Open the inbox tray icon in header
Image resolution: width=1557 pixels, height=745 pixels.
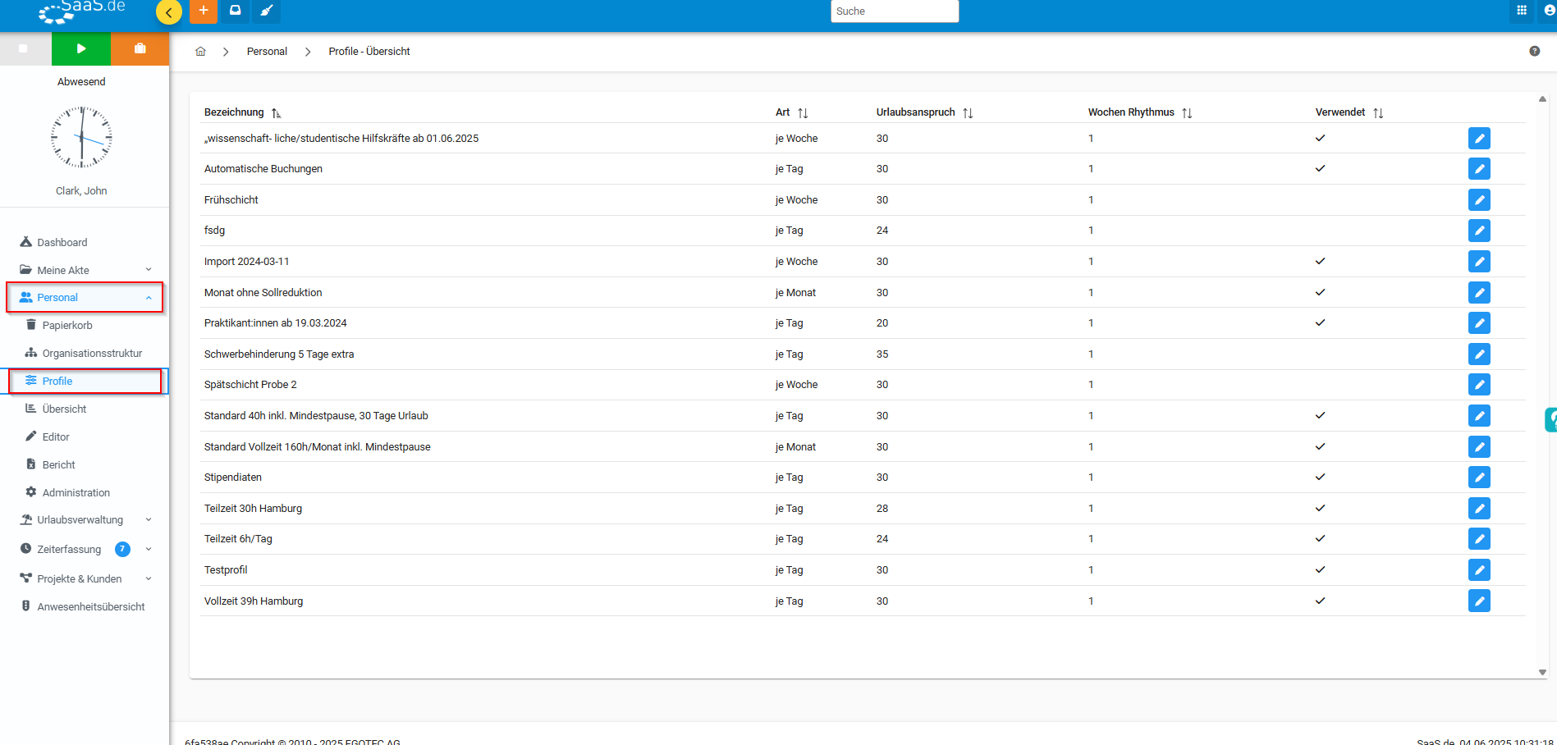click(235, 11)
